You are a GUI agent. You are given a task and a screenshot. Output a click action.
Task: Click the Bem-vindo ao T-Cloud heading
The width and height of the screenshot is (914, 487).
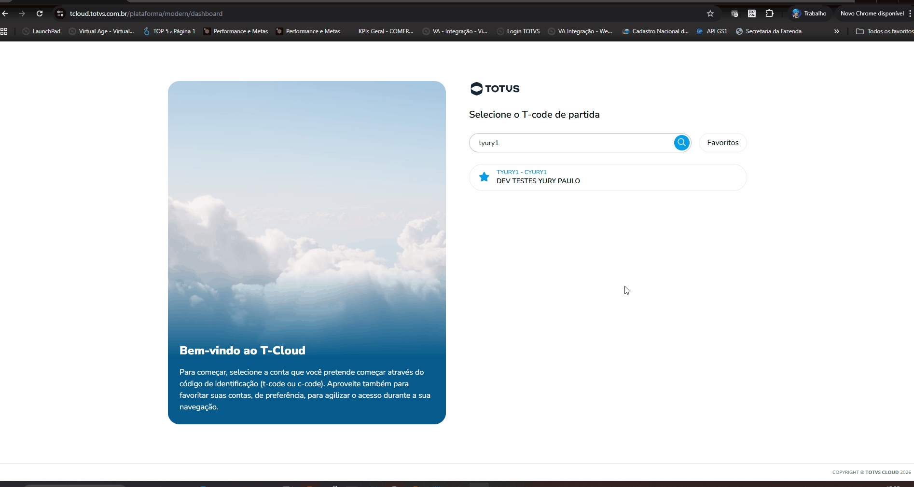click(x=242, y=351)
